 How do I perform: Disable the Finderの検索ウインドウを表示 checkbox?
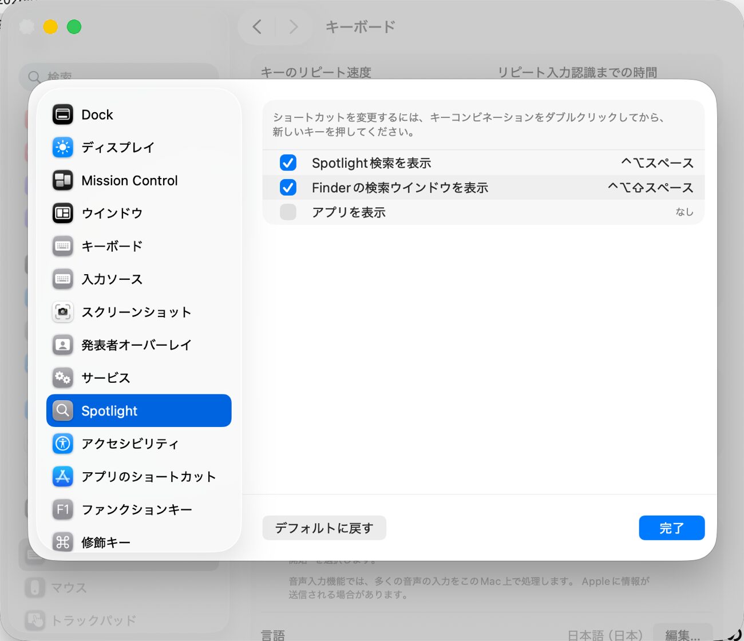288,188
